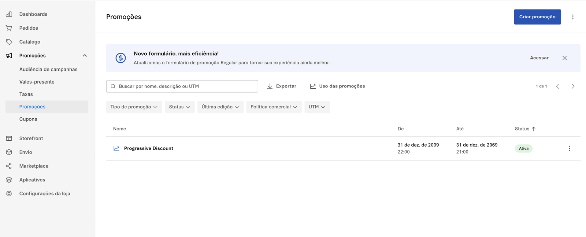Open the Política comercial filter dropdown

click(x=274, y=107)
